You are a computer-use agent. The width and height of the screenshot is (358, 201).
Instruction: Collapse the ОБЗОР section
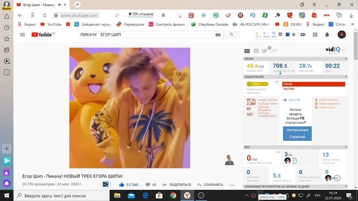(346, 59)
